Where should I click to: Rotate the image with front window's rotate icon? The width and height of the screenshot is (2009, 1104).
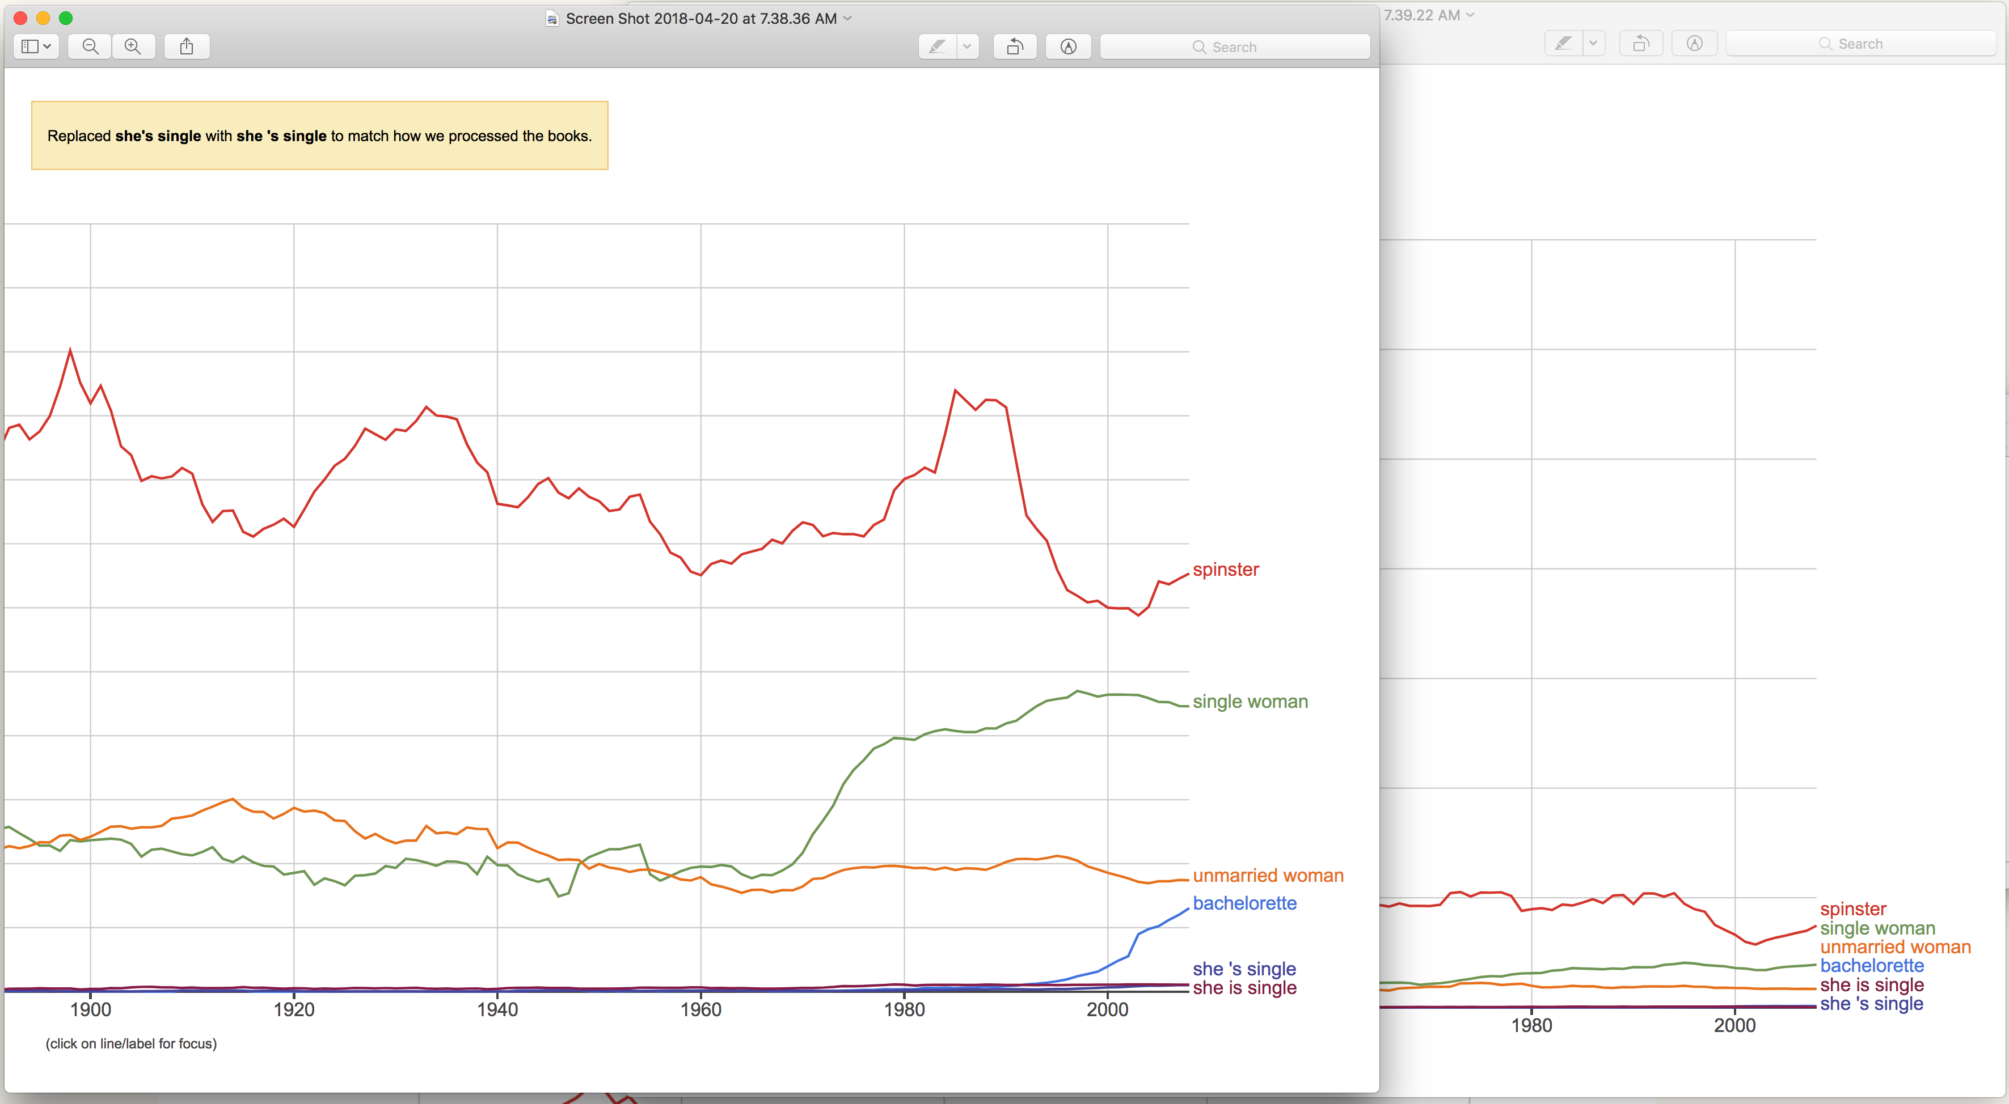(x=1015, y=46)
